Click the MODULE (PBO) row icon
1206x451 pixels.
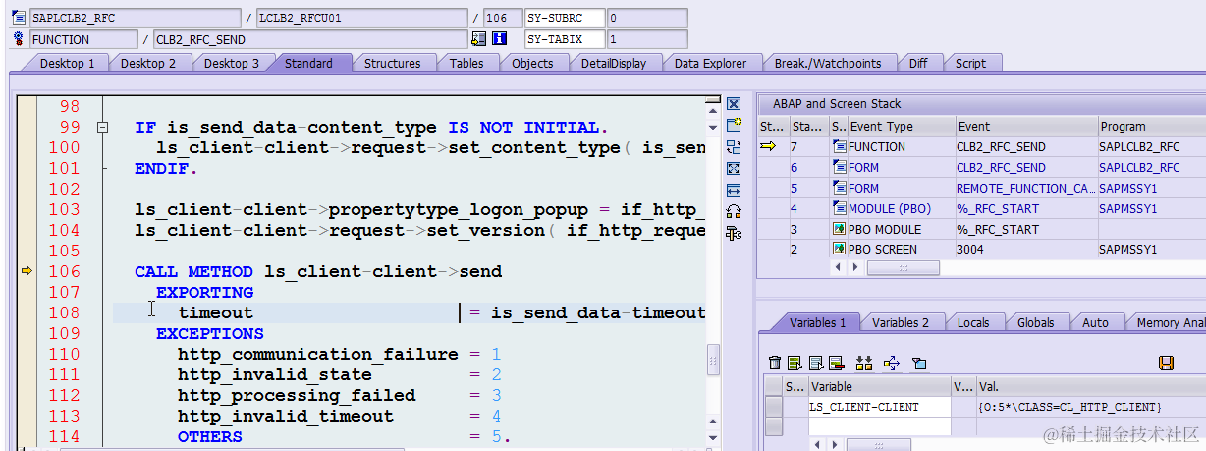[839, 208]
